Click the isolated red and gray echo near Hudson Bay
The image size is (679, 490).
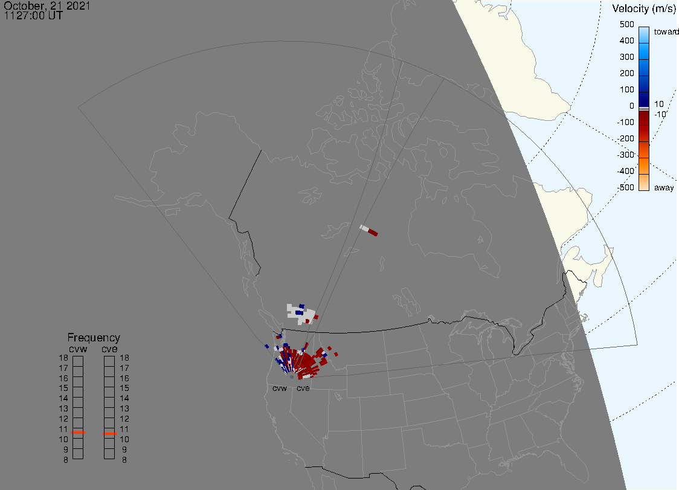click(369, 230)
